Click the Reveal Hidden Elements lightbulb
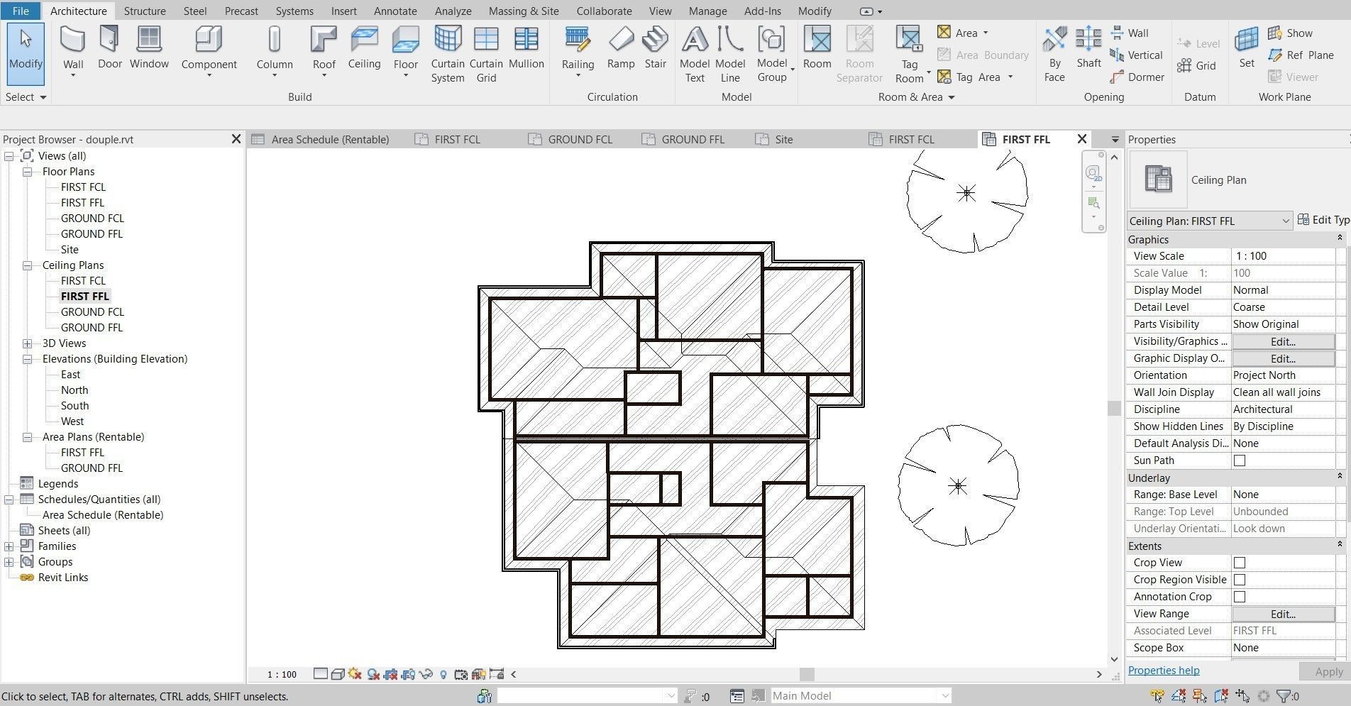 443,674
